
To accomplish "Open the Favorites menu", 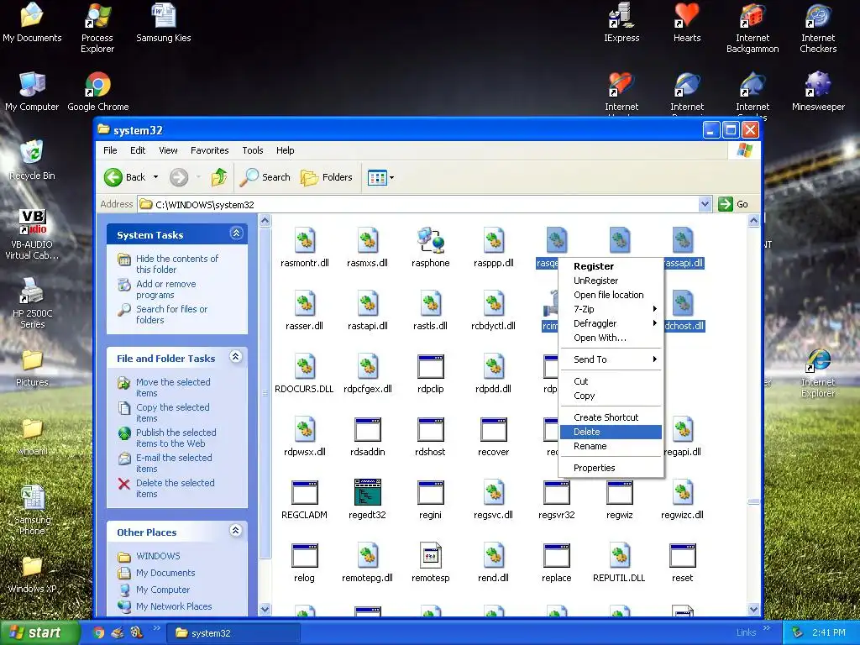I will pos(209,150).
